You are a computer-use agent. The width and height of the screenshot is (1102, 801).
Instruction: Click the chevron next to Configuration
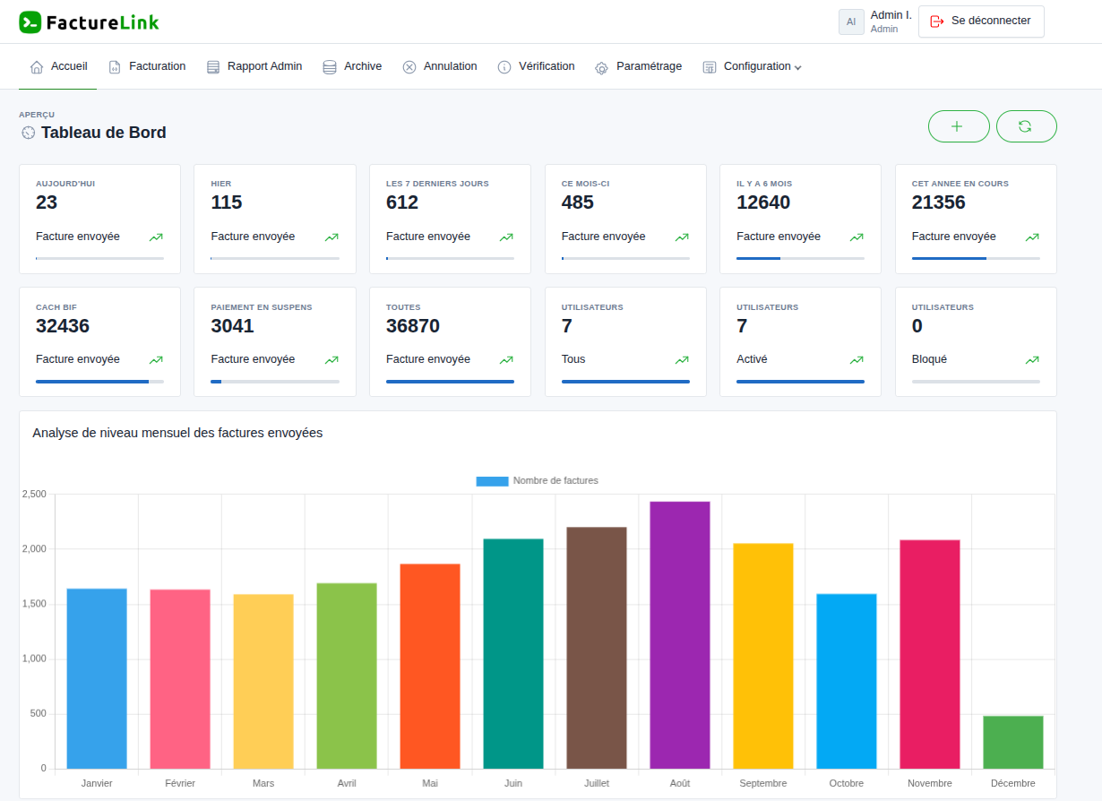click(x=797, y=67)
